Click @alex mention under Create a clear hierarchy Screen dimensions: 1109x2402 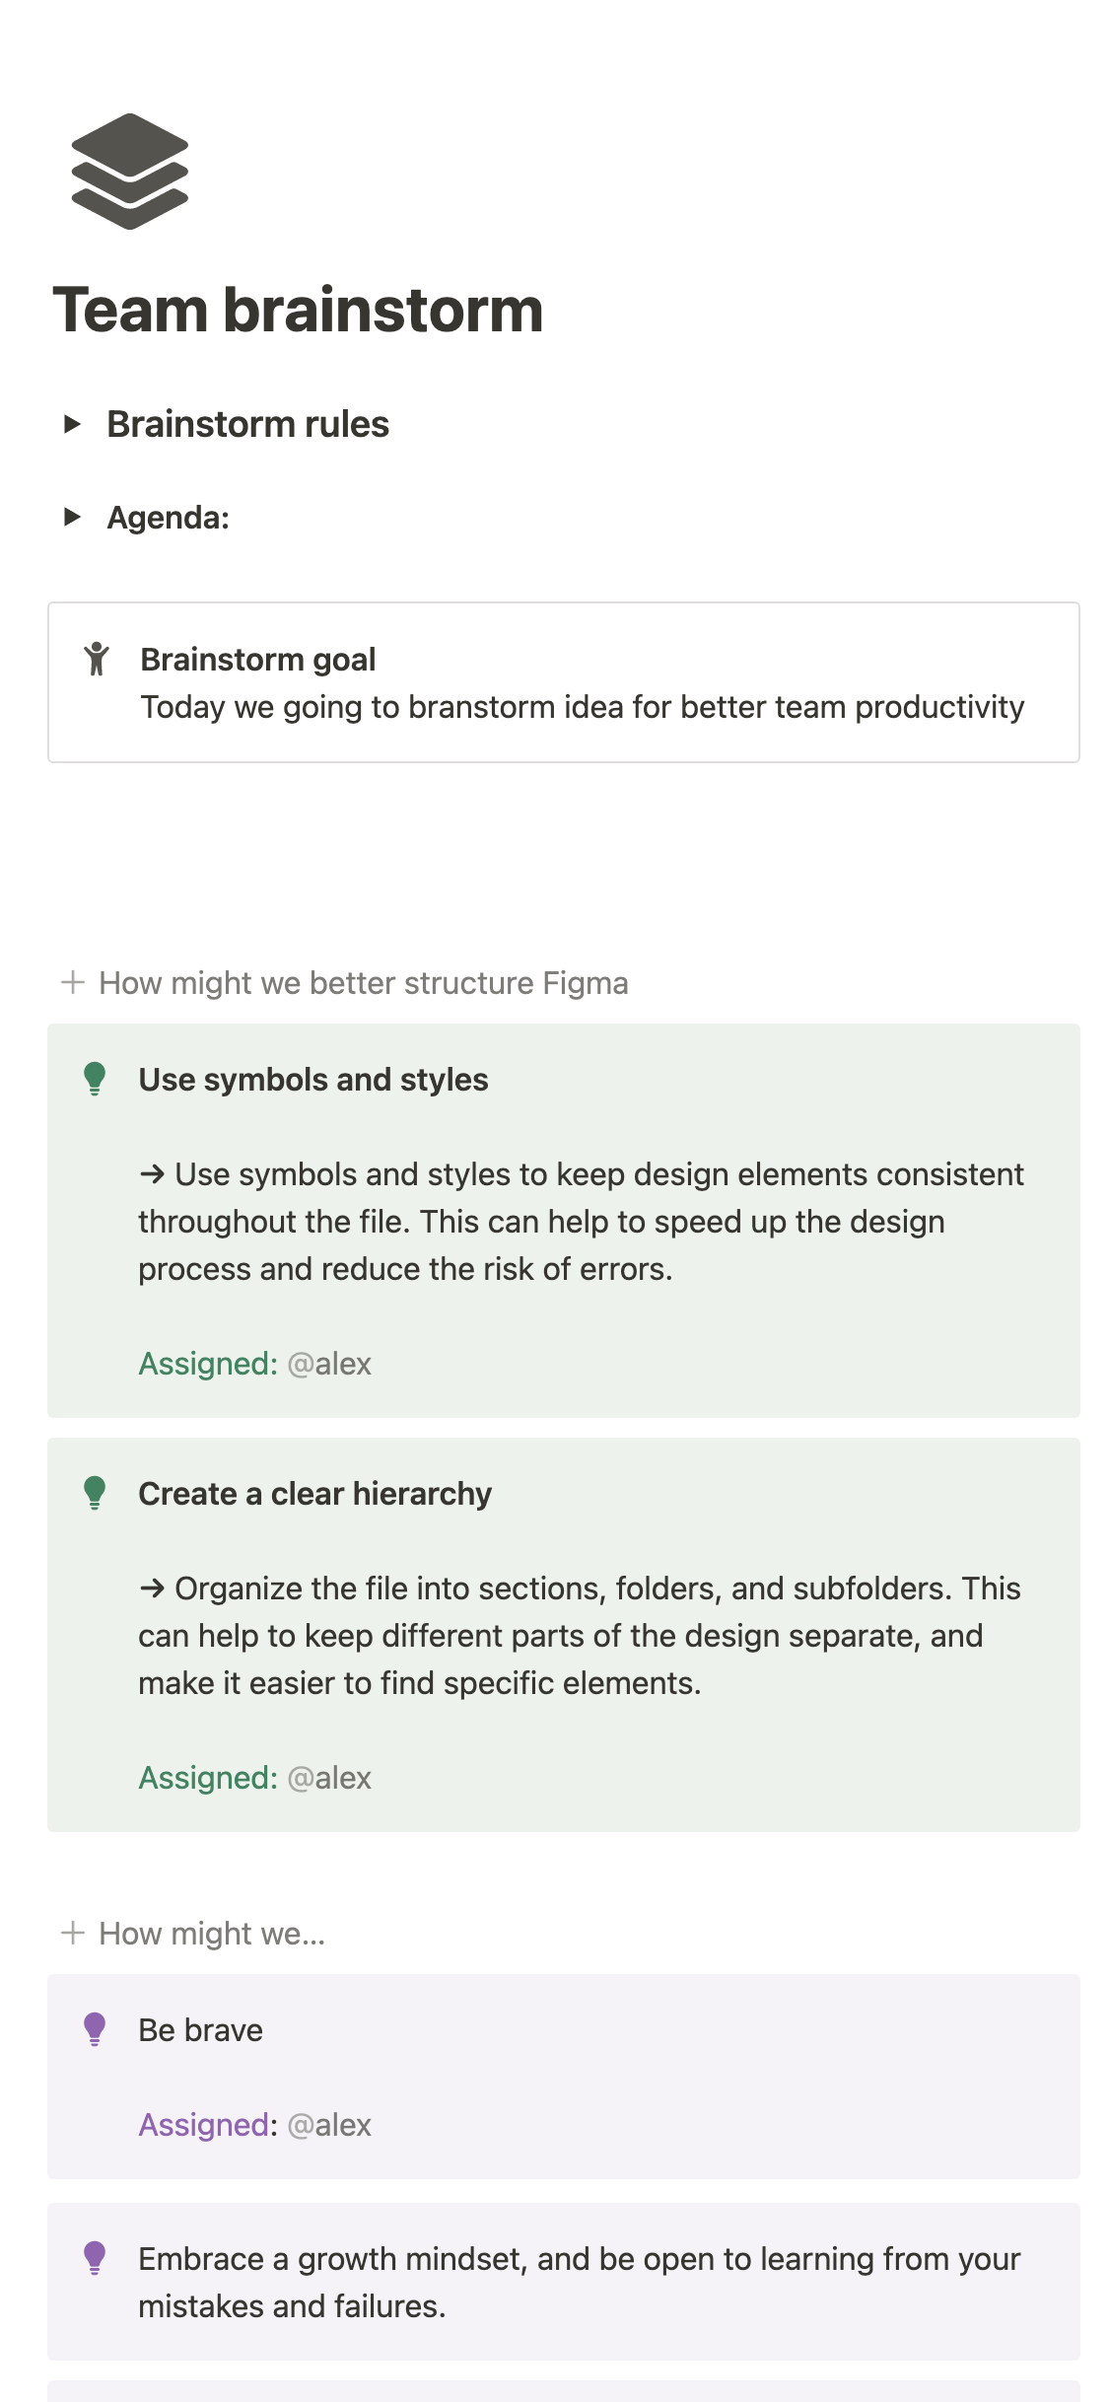coord(328,1778)
